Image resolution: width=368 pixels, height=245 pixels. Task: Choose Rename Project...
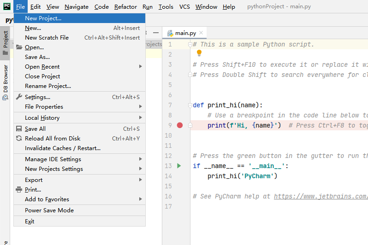click(80, 86)
